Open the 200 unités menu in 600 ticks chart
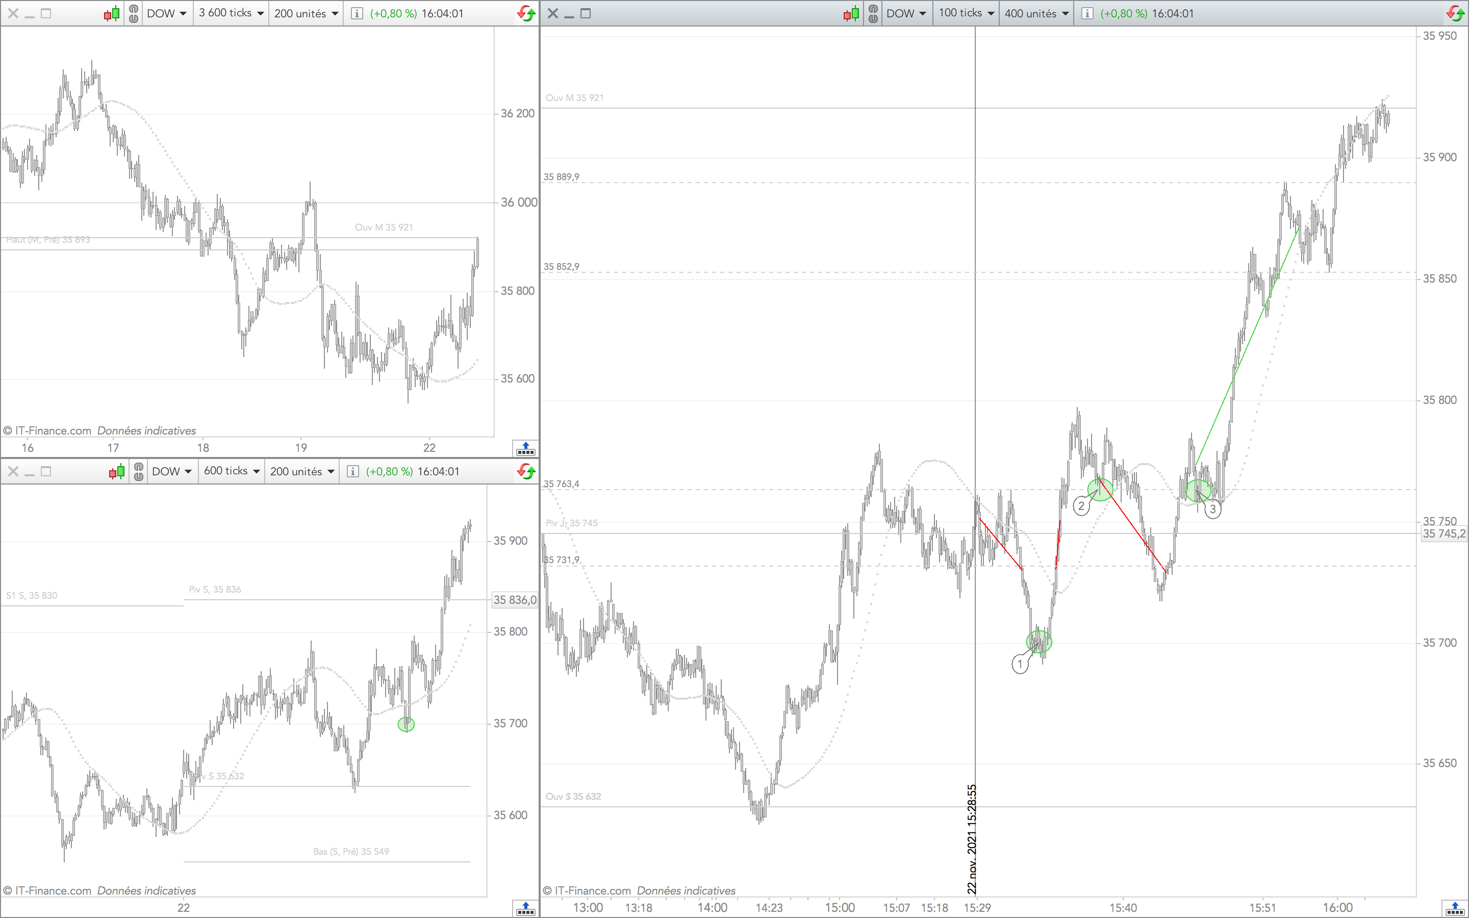1469x918 pixels. 302,472
